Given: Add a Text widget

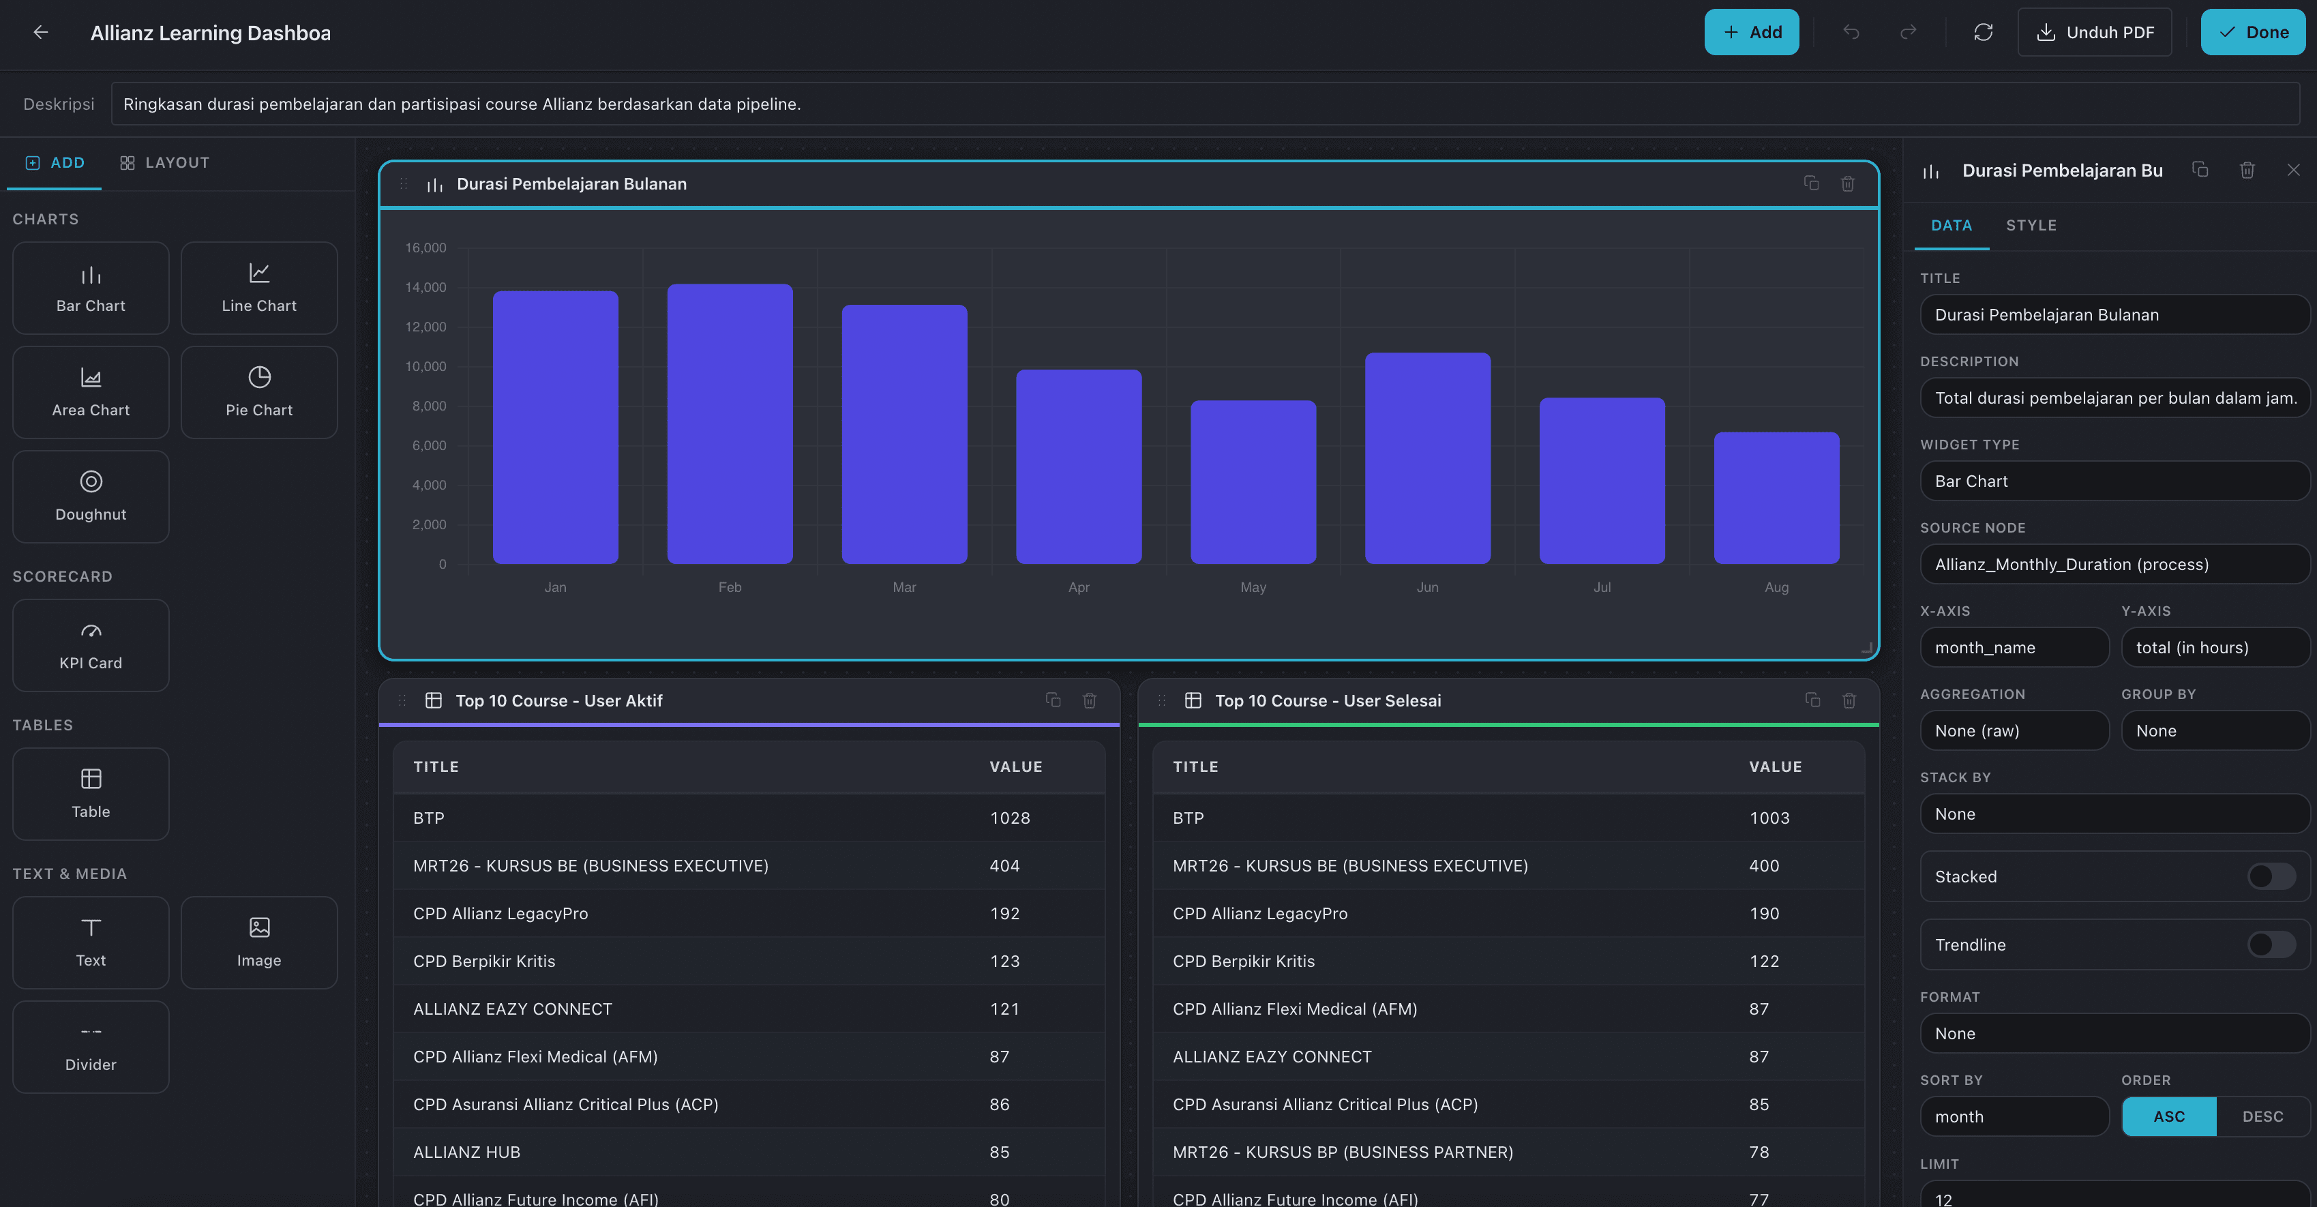Looking at the screenshot, I should click(91, 942).
